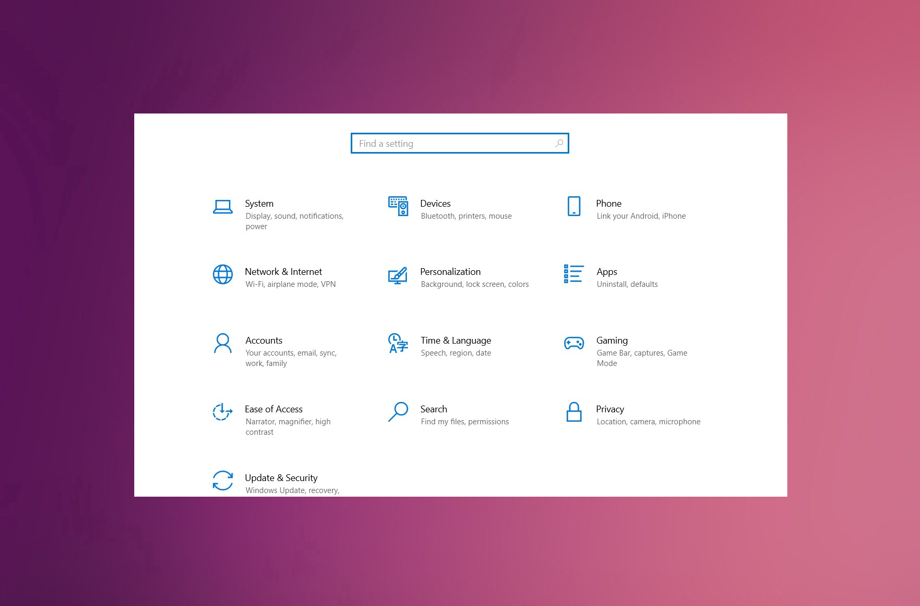920x606 pixels.
Task: Click the Search category magnifier icon
Action: click(398, 412)
